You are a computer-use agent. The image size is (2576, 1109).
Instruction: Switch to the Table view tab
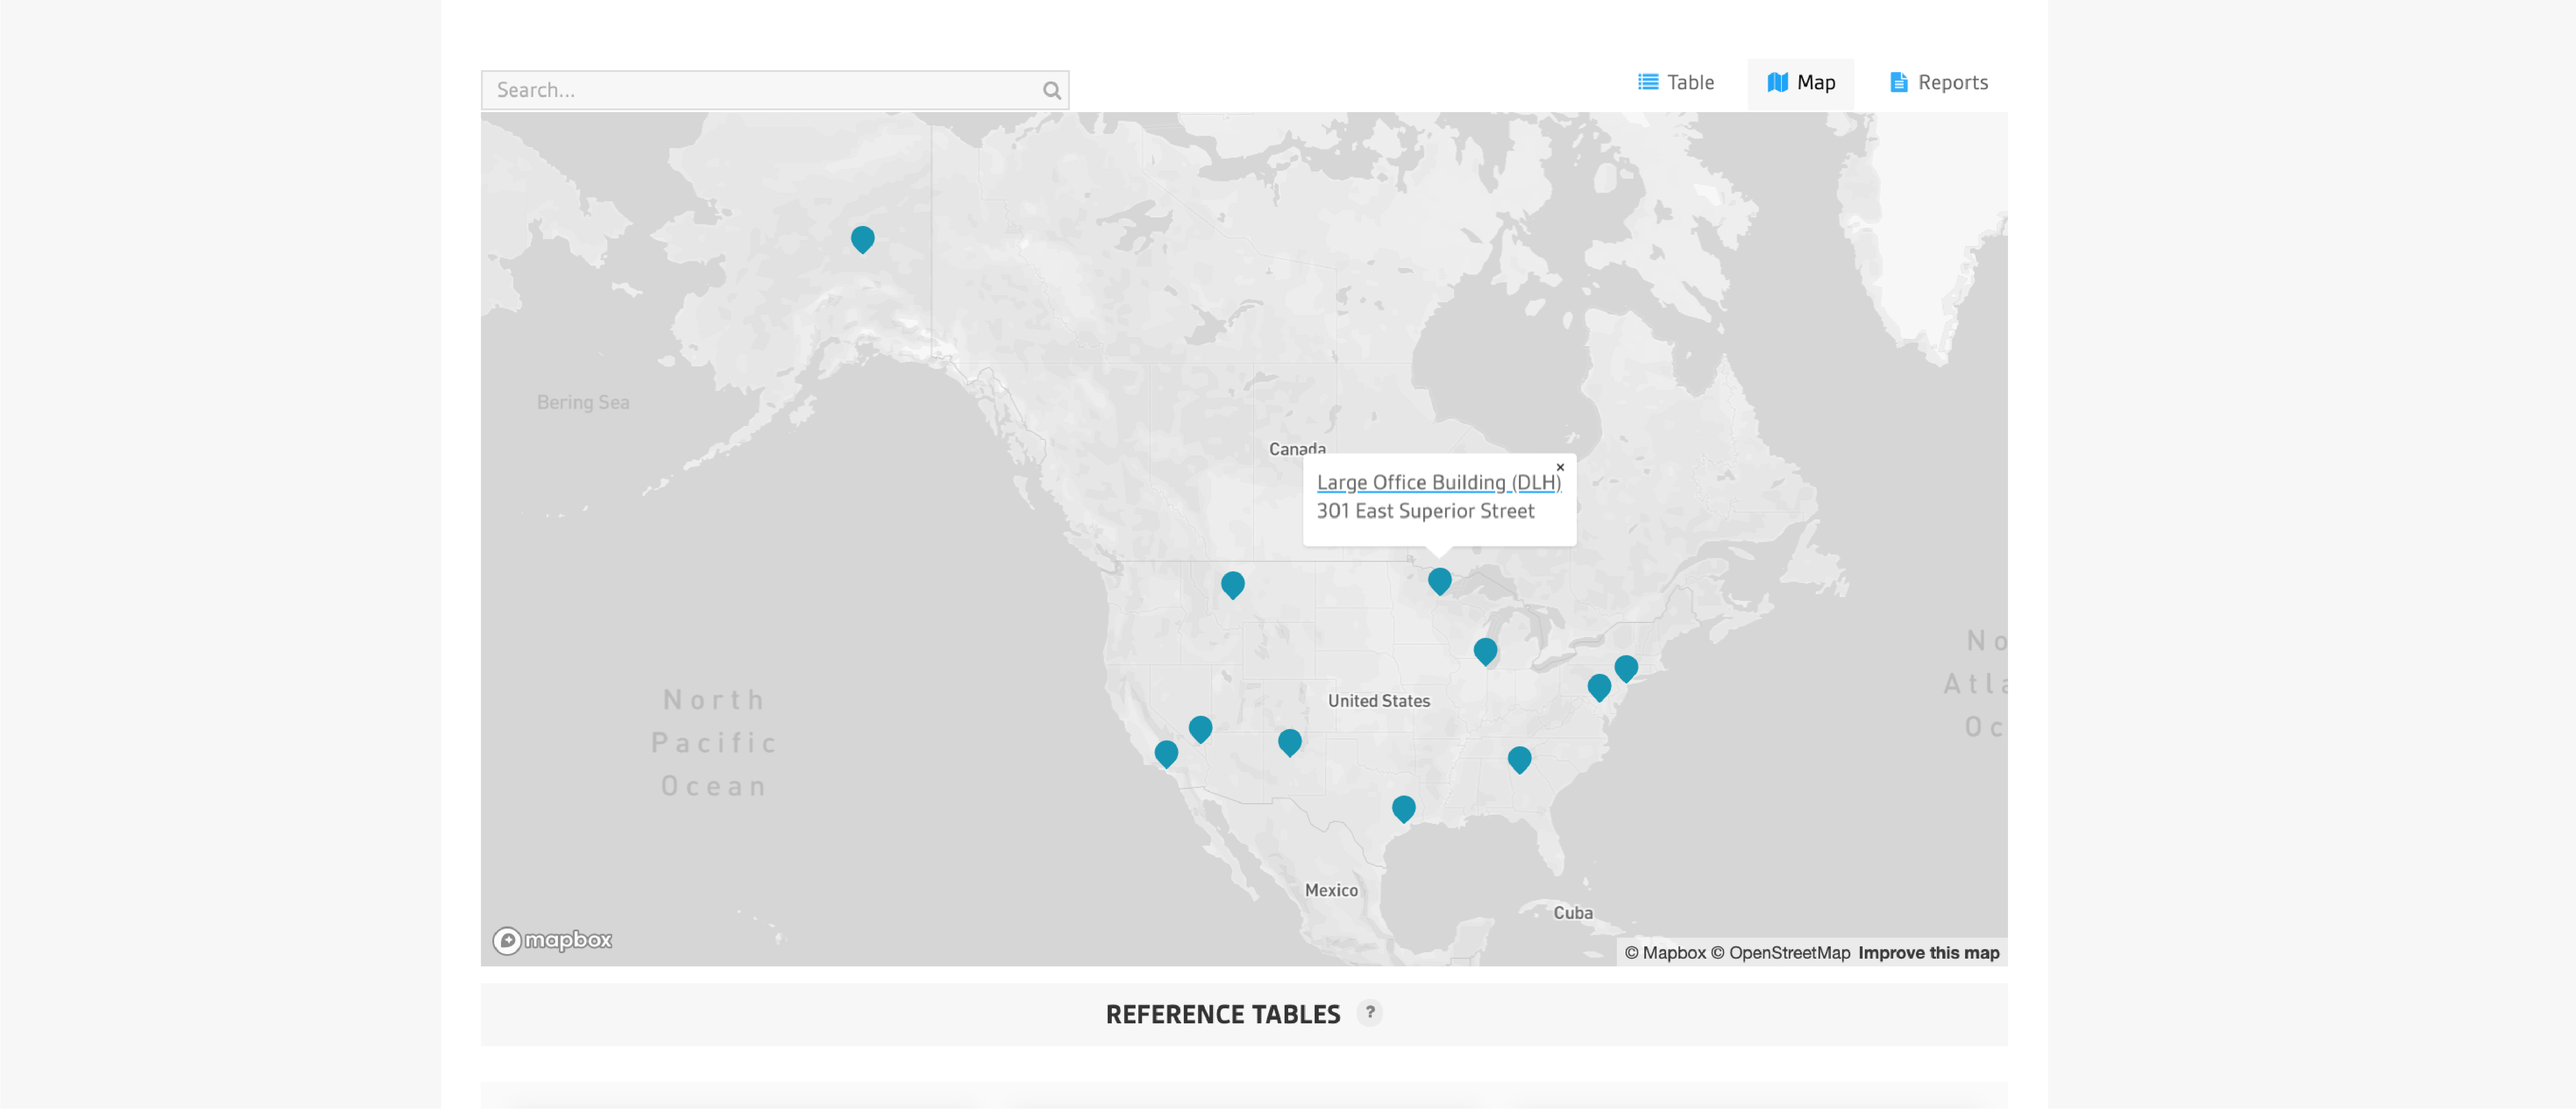[1676, 83]
